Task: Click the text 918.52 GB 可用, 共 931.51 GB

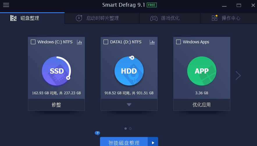Action: [x=129, y=93]
